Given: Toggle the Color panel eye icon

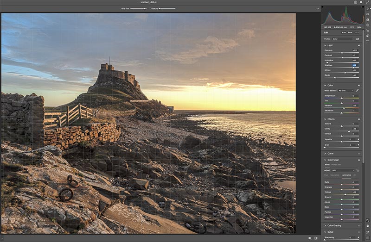Looking at the screenshot, I should 359,85.
